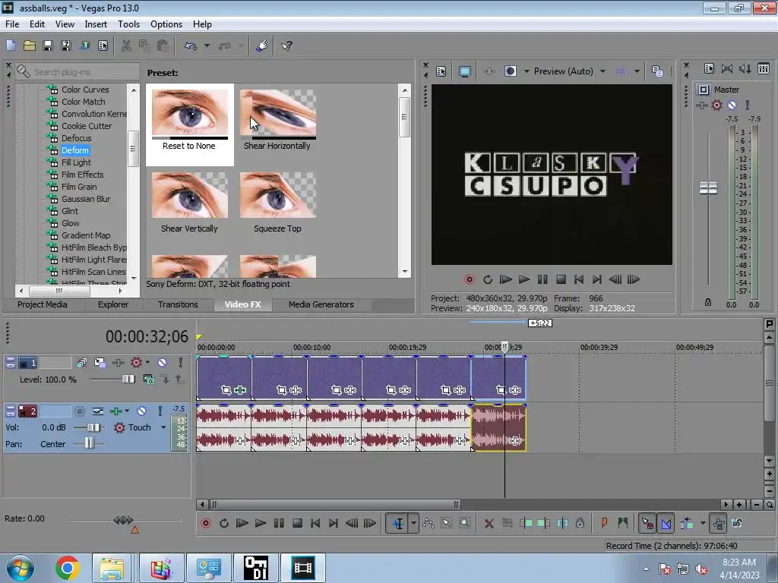This screenshot has height=583, width=778.
Task: Toggle track motion on video track 1
Action: coord(100,363)
